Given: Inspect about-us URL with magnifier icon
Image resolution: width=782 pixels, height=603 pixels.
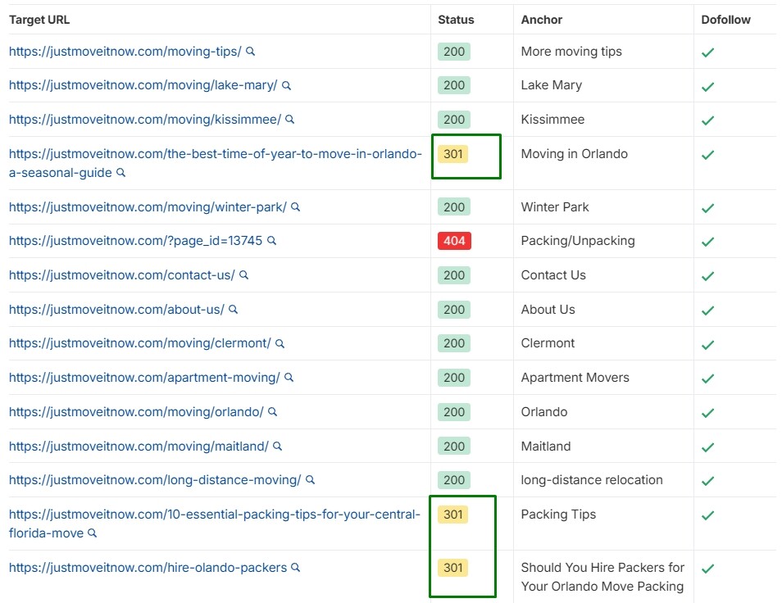Looking at the screenshot, I should coord(233,310).
